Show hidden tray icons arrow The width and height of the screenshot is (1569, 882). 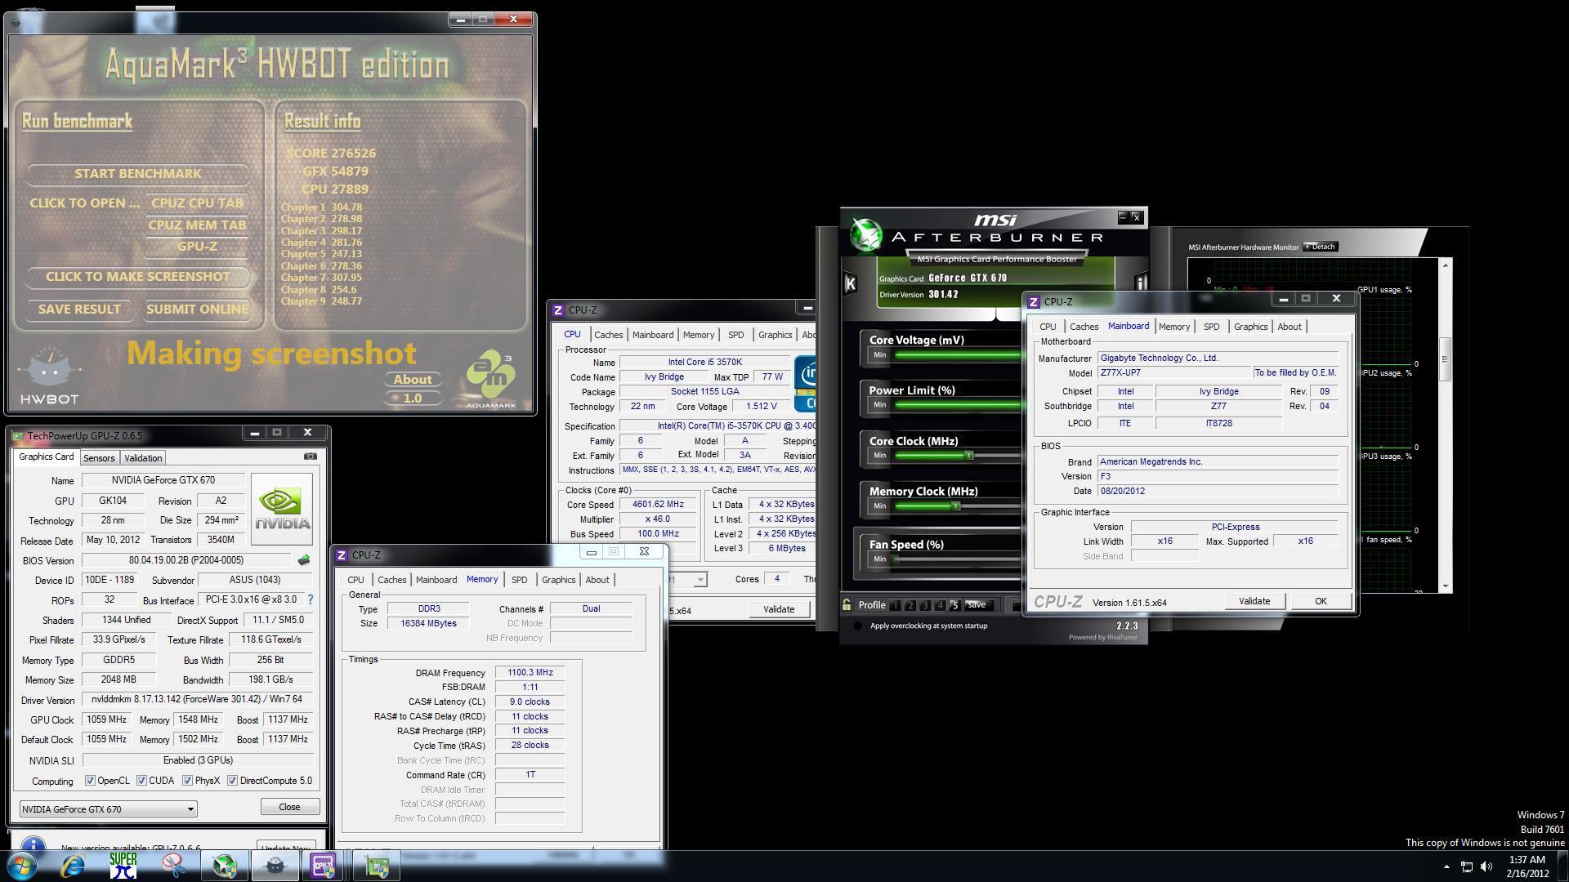[1446, 866]
